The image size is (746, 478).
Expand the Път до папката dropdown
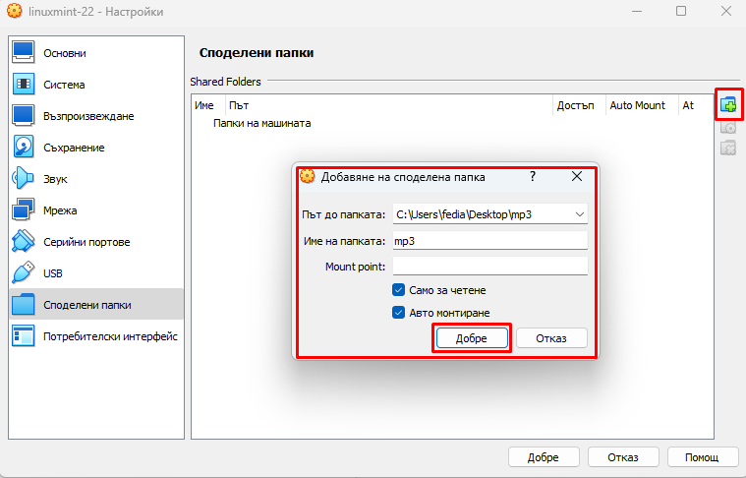pos(580,214)
